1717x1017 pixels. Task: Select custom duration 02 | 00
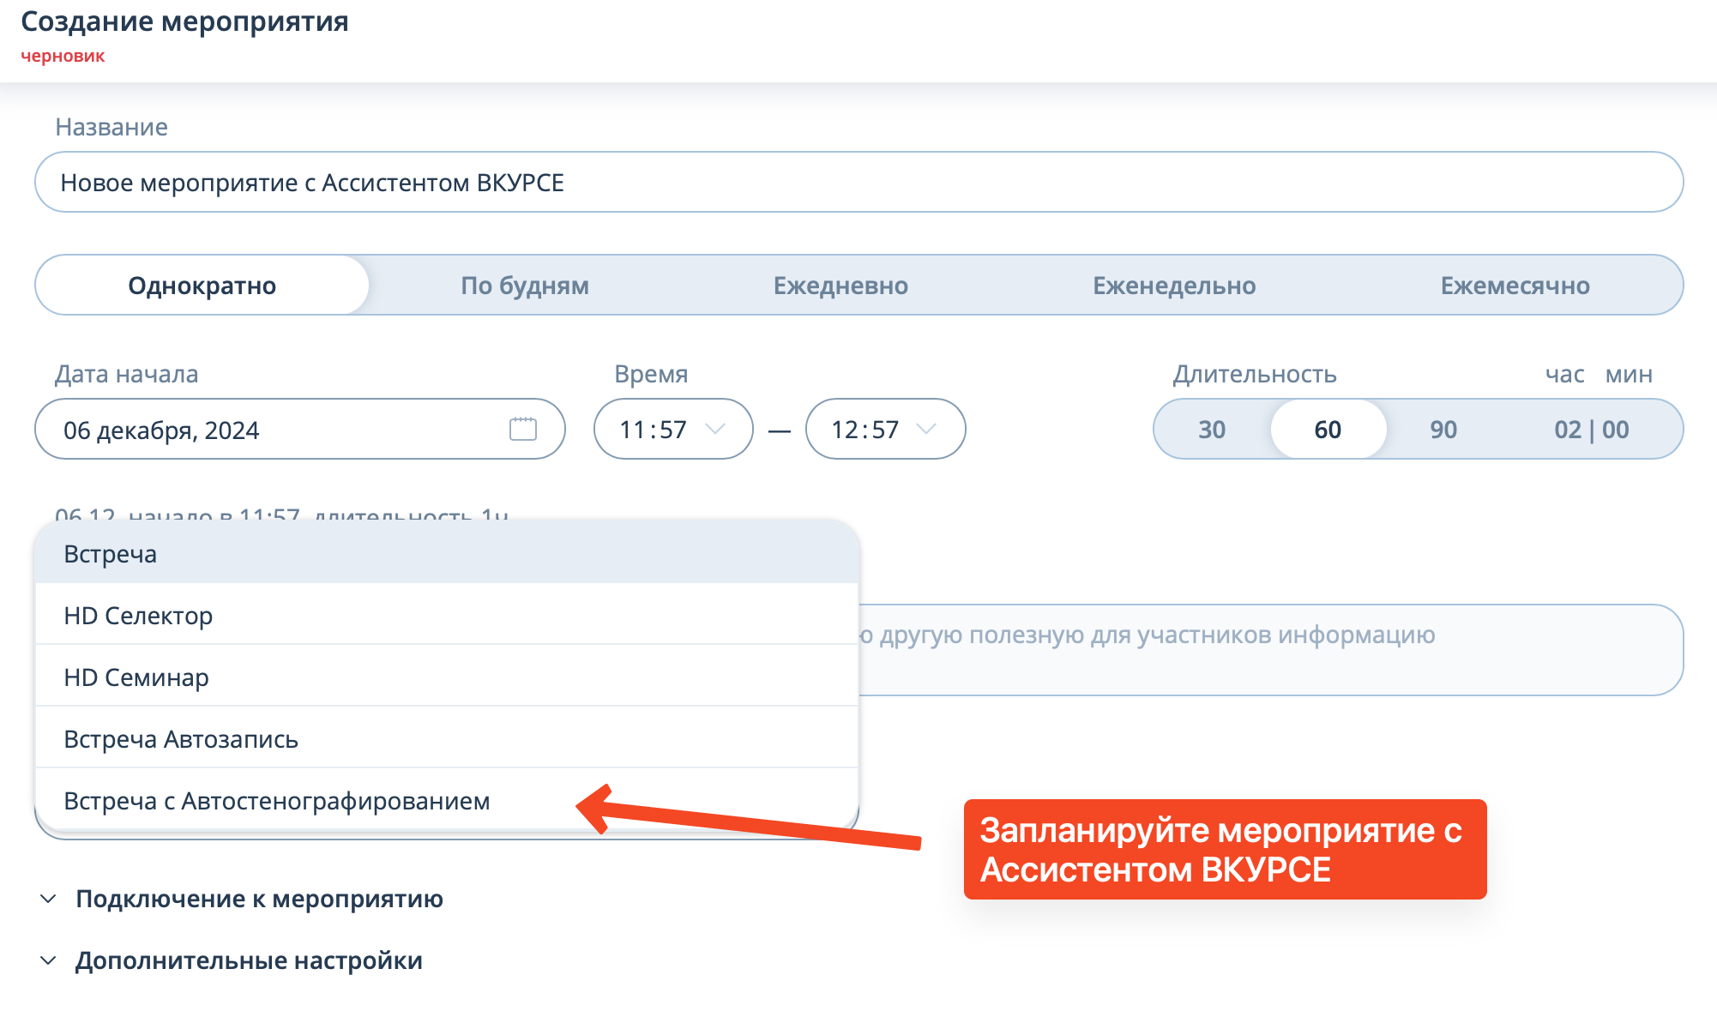1592,429
